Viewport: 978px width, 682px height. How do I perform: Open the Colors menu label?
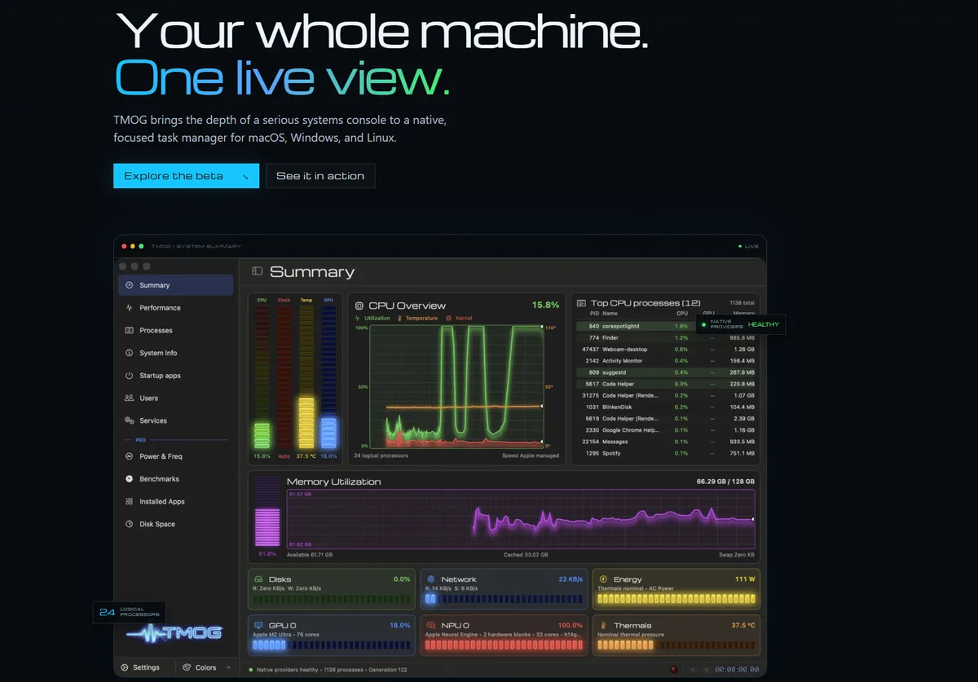206,667
